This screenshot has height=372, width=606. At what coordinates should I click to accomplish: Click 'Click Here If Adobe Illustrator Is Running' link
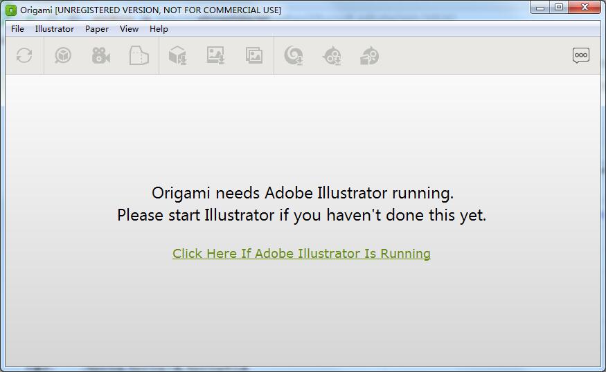point(301,254)
